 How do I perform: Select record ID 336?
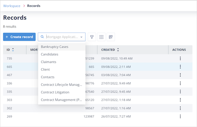[10, 83]
